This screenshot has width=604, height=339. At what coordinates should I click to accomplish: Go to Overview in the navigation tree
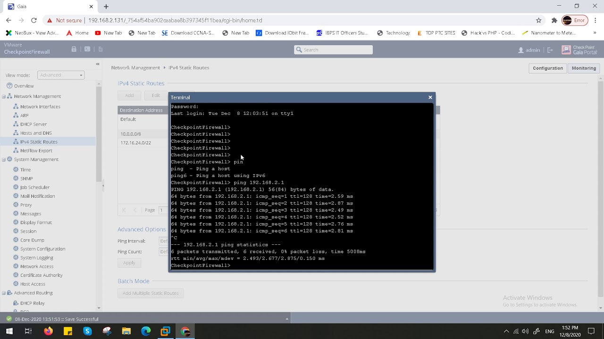24,86
